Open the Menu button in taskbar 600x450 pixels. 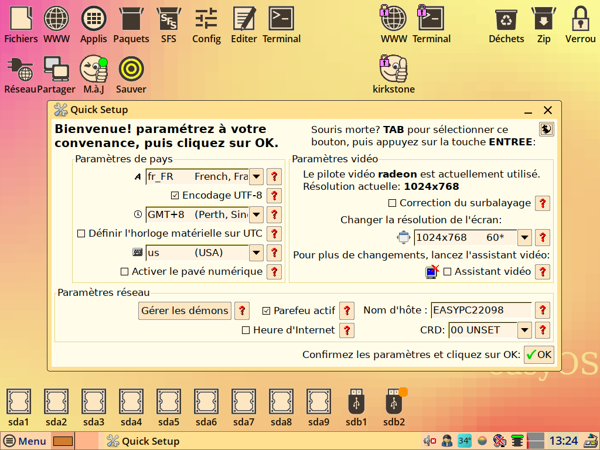(25, 441)
